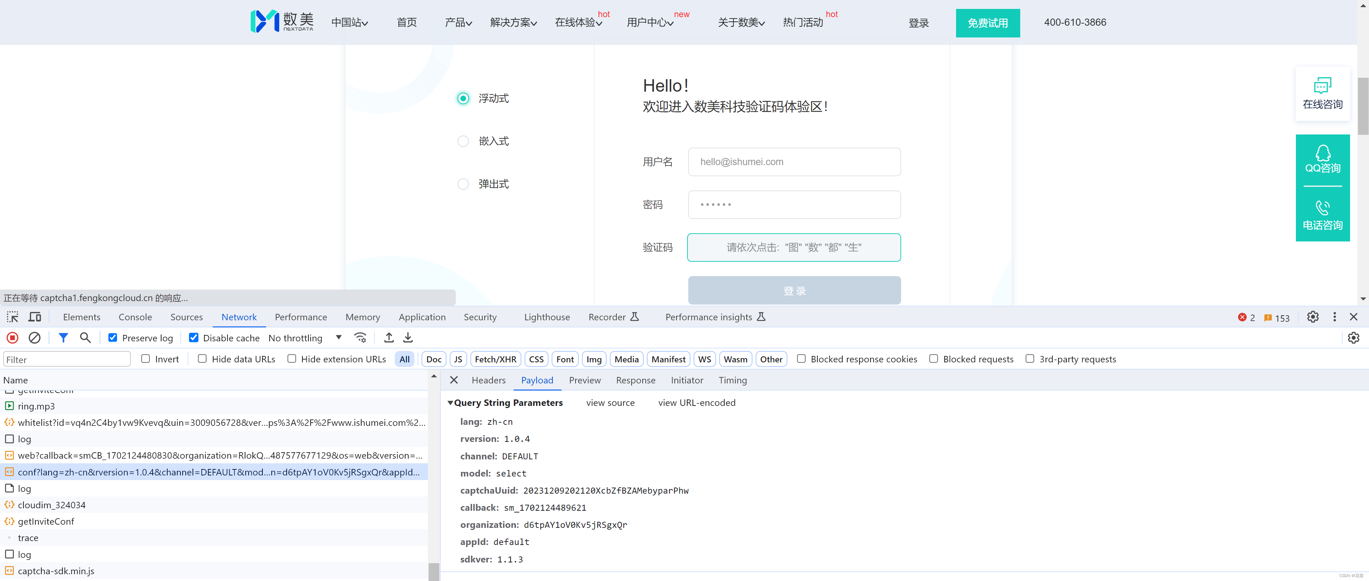Viewport: 1369px width, 581px height.
Task: Click the Recorder experimental flask icon
Action: 634,317
